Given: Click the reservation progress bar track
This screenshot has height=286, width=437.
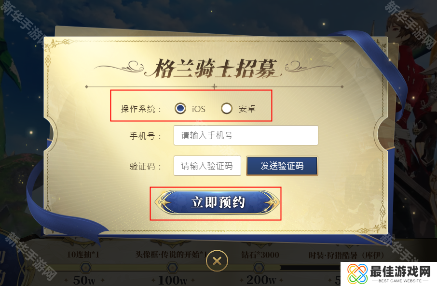Looking at the screenshot, I should (x=195, y=268).
